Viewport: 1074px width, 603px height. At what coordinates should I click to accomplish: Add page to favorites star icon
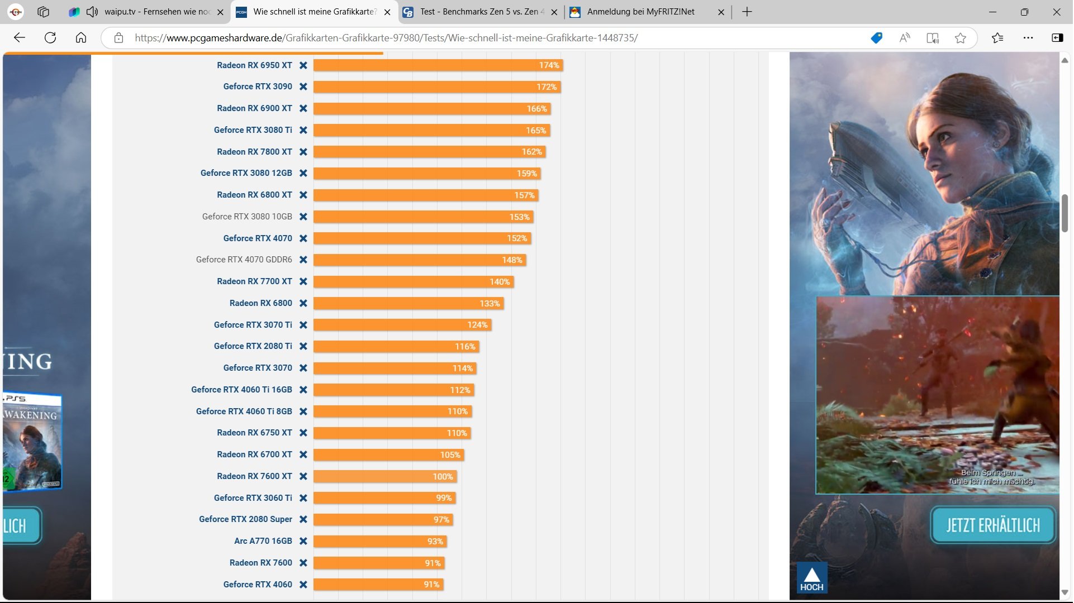960,38
